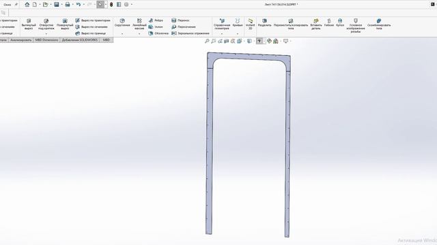Pin the menu bar with the pushpin icon
Image resolution: width=437 pixels, height=245 pixels.
point(16,5)
